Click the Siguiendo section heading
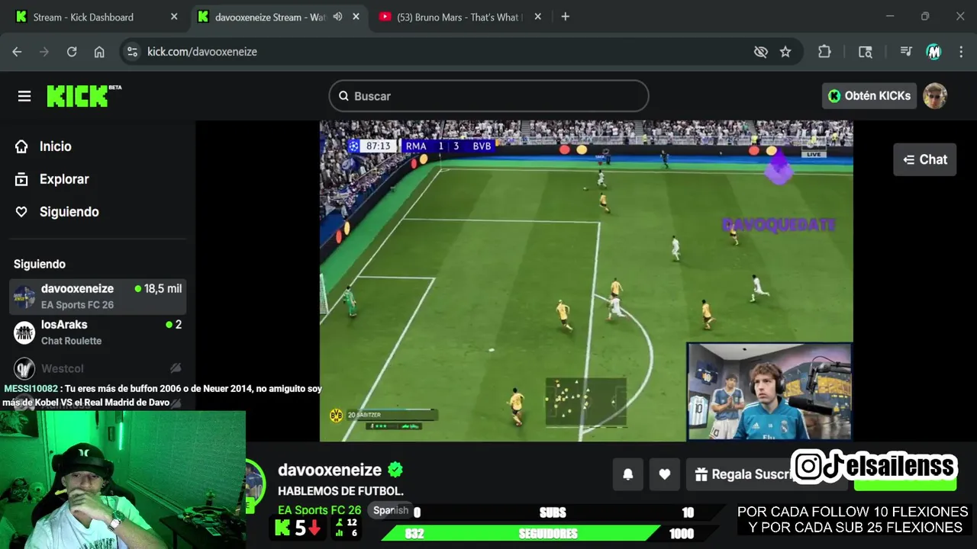Image resolution: width=977 pixels, height=549 pixels. [40, 264]
